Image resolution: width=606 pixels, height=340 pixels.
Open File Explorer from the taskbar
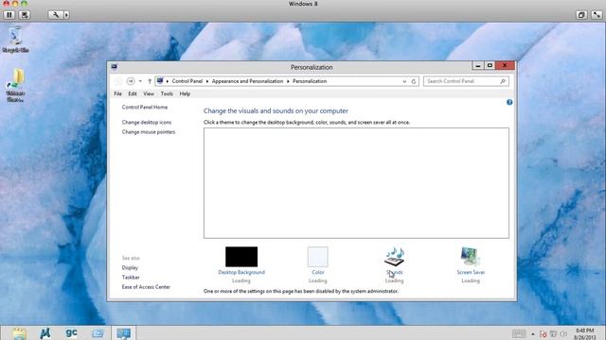click(19, 333)
